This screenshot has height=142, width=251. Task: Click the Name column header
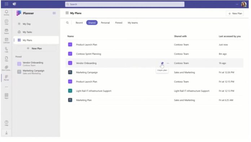click(x=70, y=36)
